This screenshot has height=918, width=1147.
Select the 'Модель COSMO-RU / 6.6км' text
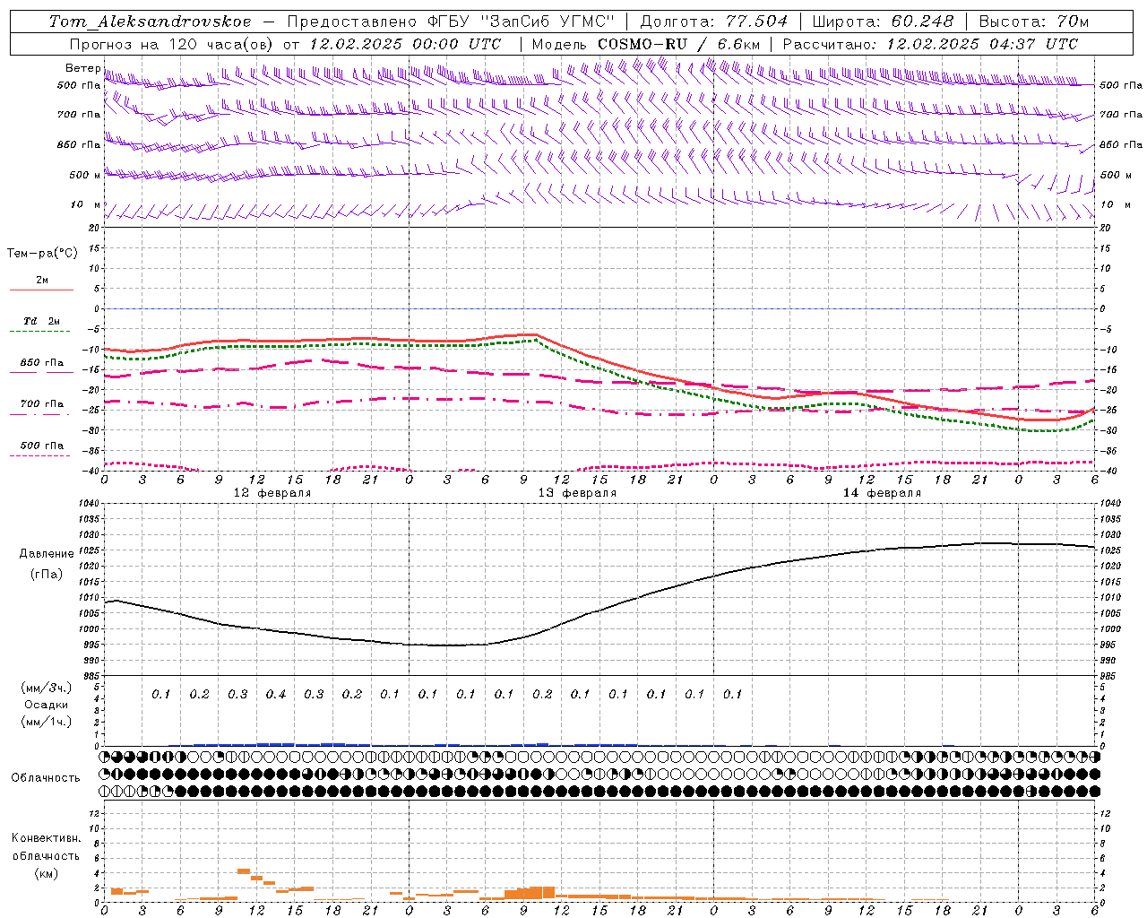coord(645,44)
